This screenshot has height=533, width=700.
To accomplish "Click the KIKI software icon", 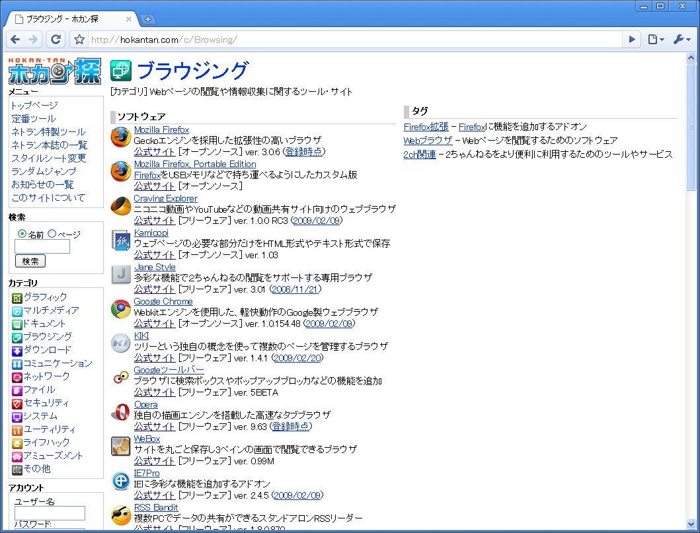I will (120, 343).
